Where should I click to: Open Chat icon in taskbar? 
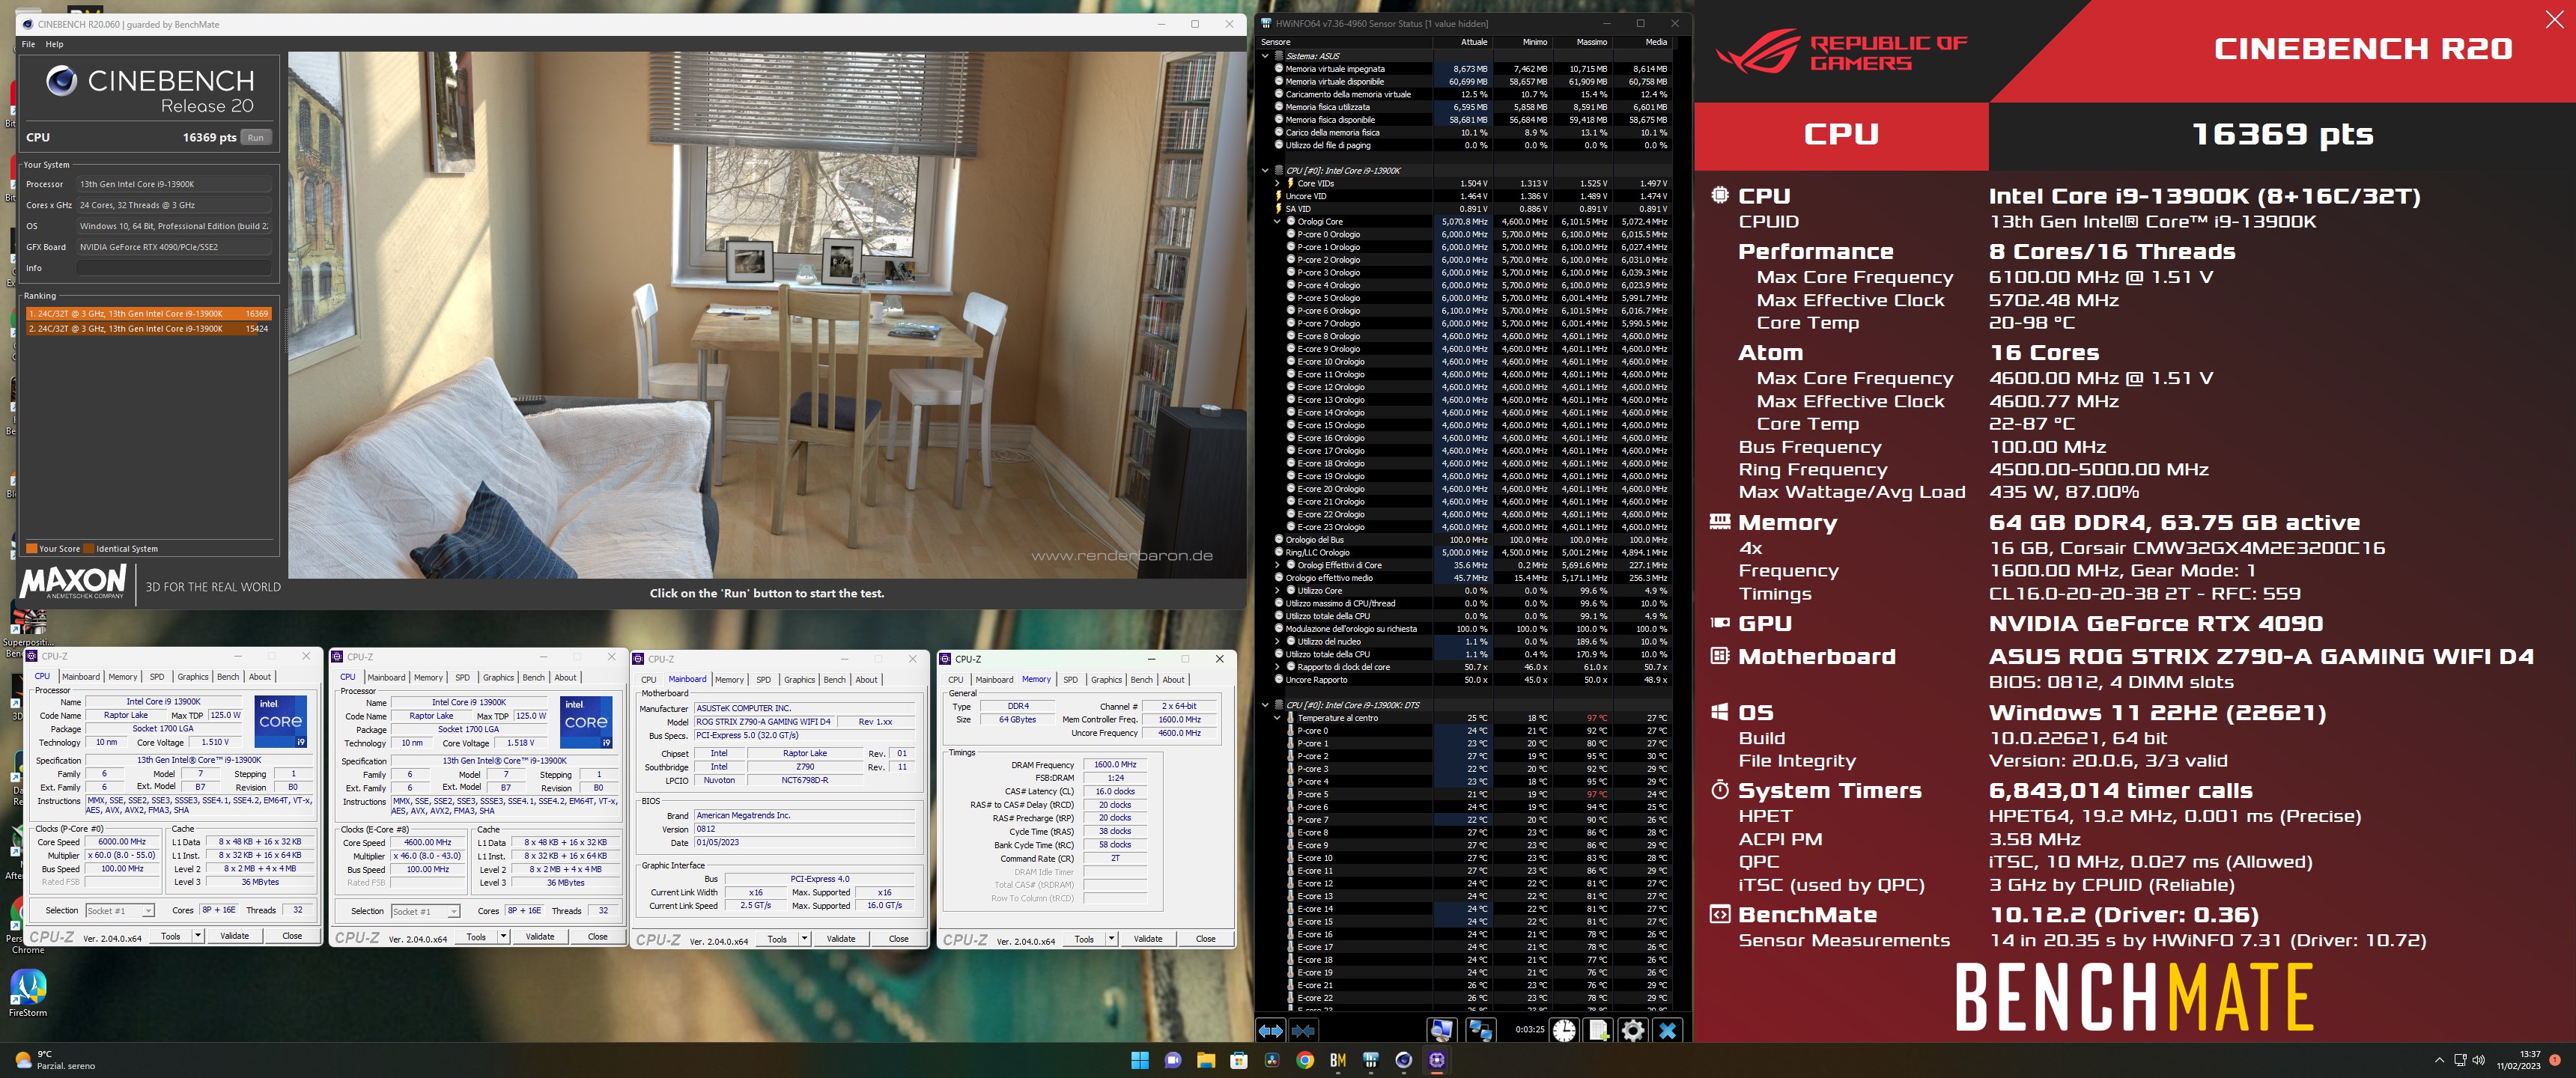point(1172,1060)
